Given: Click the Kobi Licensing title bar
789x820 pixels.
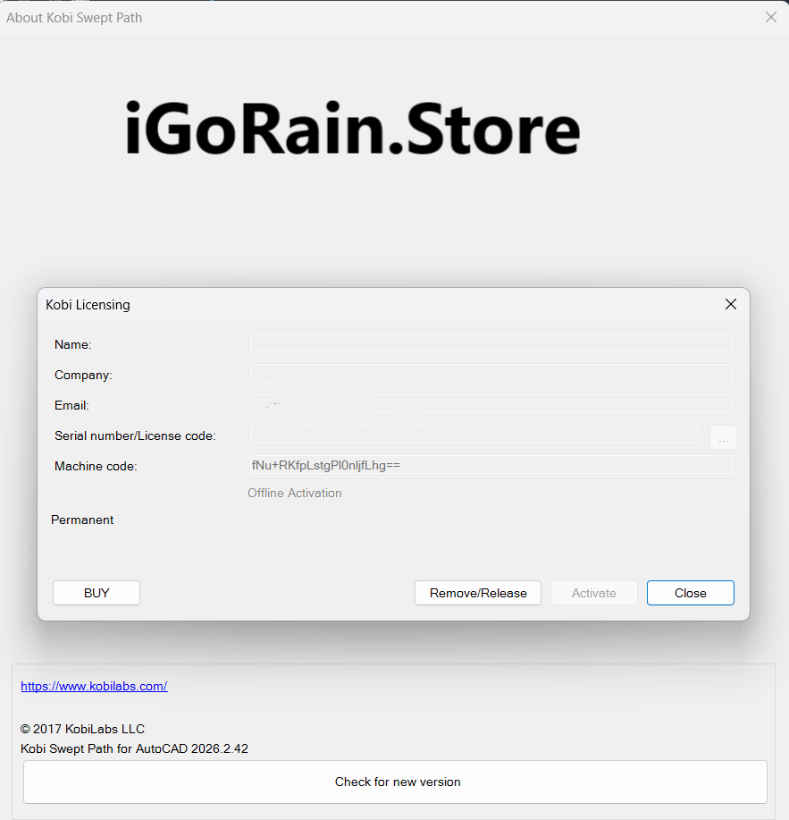Looking at the screenshot, I should [x=357, y=305].
